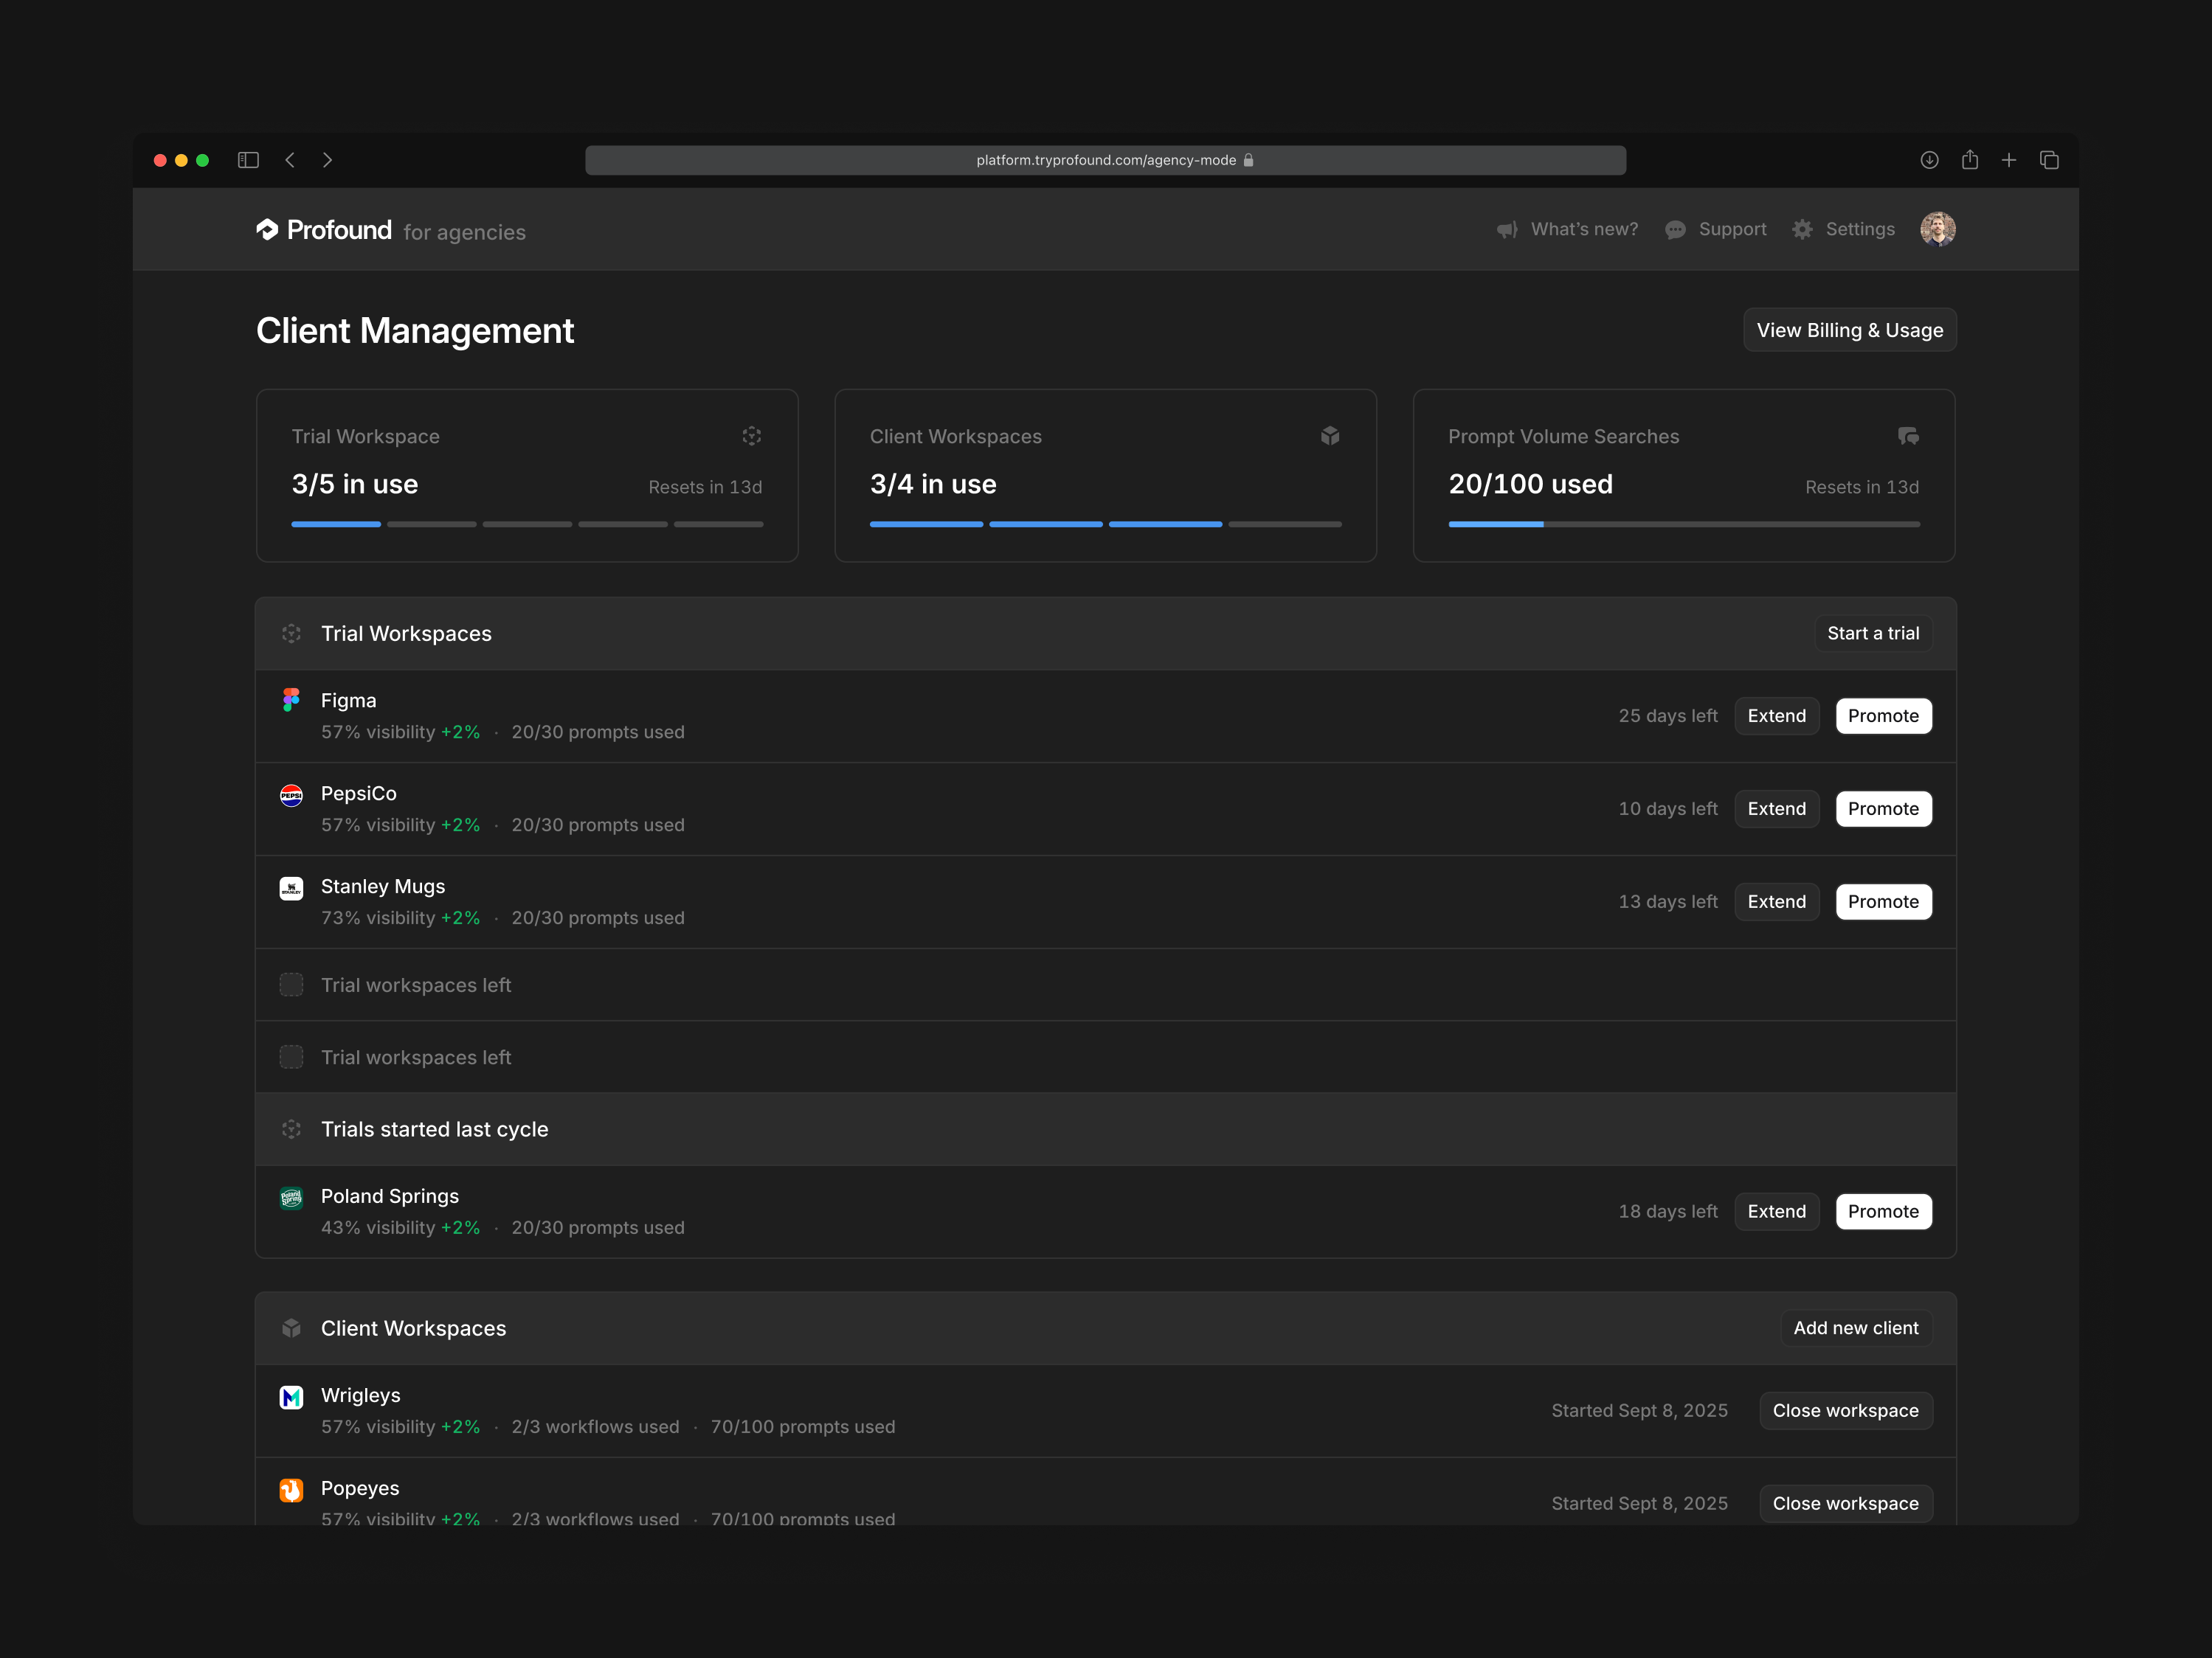
Task: Extend the PepsiCo trial
Action: [1776, 808]
